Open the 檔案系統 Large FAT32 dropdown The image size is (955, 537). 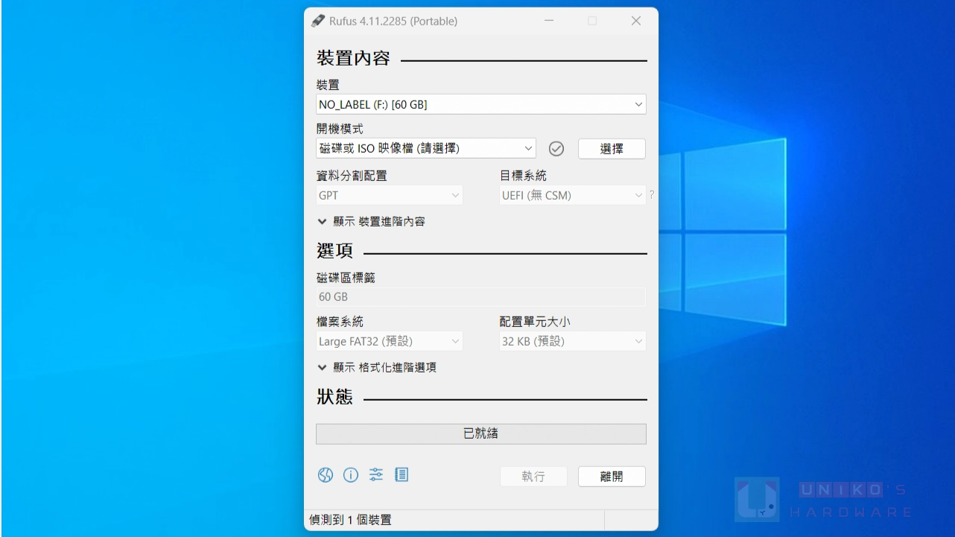(x=389, y=342)
